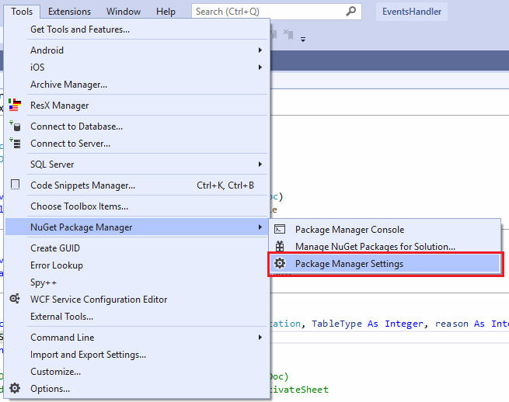
Task: Open Package Manager Settings
Action: click(385, 263)
